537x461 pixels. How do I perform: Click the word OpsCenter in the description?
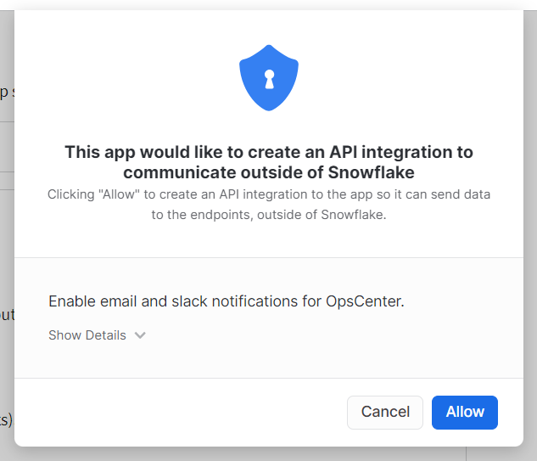click(x=365, y=301)
